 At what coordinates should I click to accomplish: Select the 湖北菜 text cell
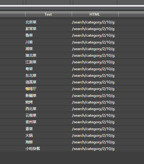click(x=31, y=55)
